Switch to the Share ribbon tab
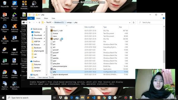178x100 pixels. point(46,18)
